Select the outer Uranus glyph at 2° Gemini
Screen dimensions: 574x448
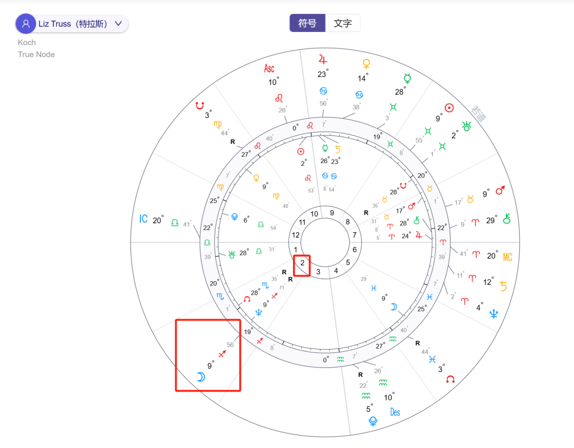tap(467, 126)
